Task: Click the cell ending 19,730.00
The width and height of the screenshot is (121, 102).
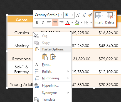Action: (x=80, y=72)
